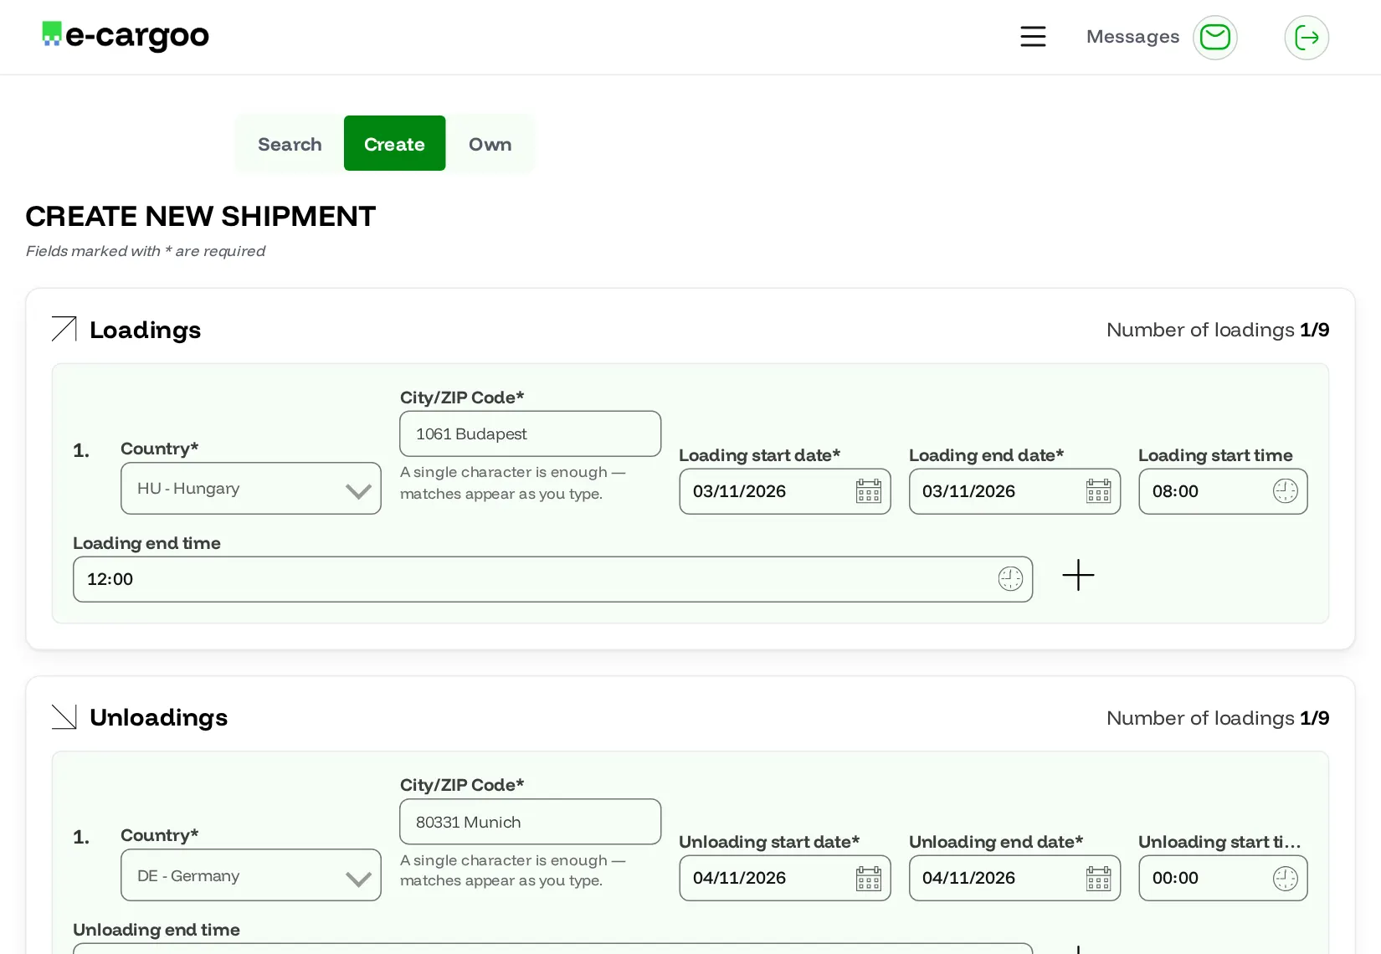Open calendar for Loading start date
Viewport: 1381px width, 954px height.
tap(869, 491)
